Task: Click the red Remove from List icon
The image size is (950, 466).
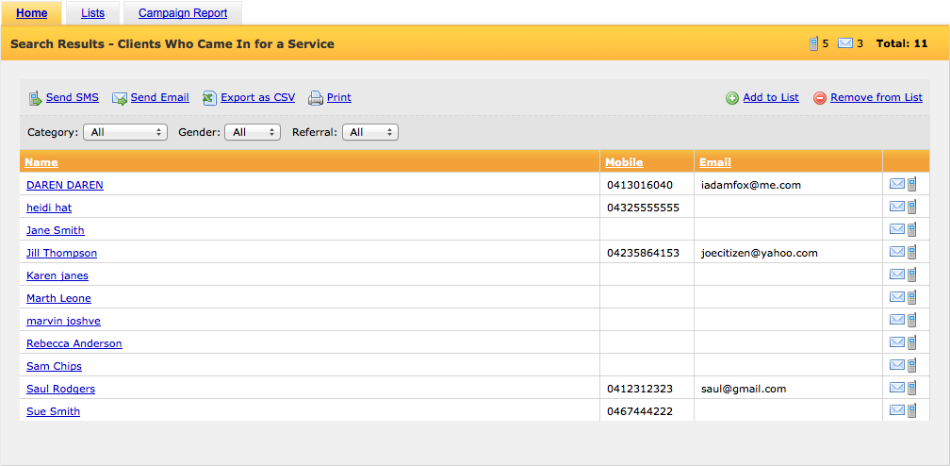Action: click(820, 98)
